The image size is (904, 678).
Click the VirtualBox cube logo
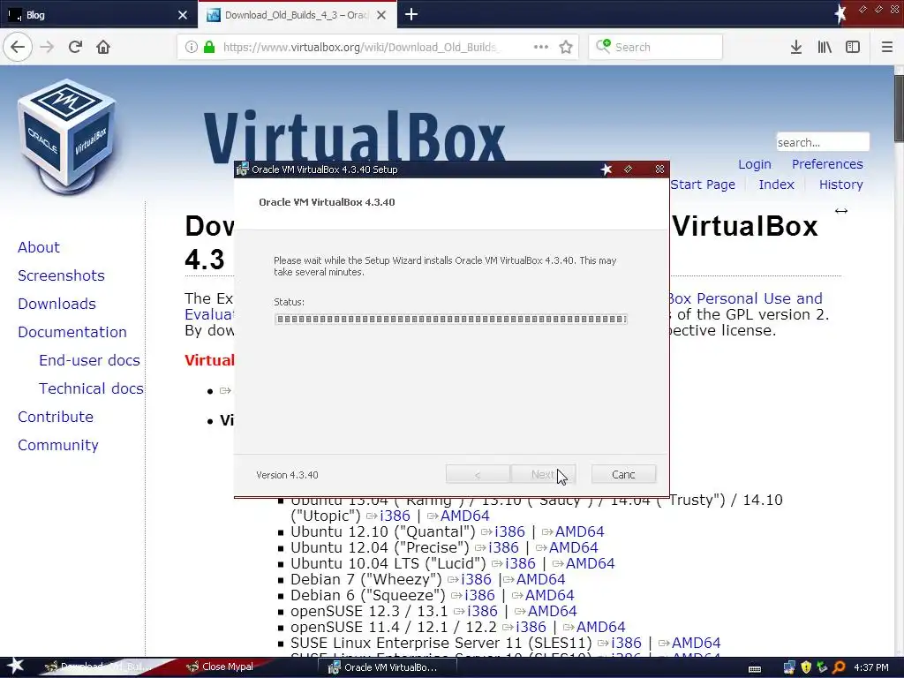pos(67,136)
